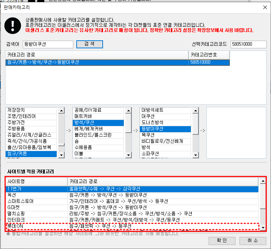Close the 판매카테고리 dialog
Screen dimensions: 271x249
(265, 7)
